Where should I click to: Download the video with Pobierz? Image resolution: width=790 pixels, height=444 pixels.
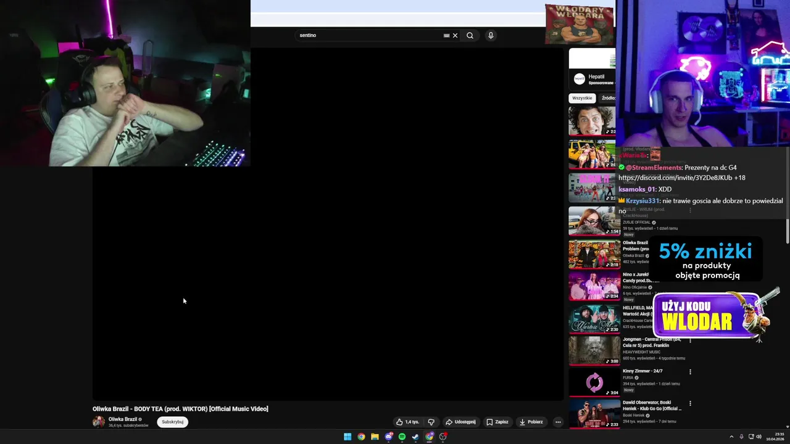[531, 422]
